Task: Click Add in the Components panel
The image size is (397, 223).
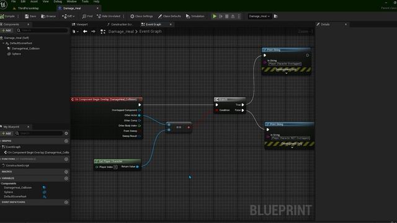Action: (6, 30)
